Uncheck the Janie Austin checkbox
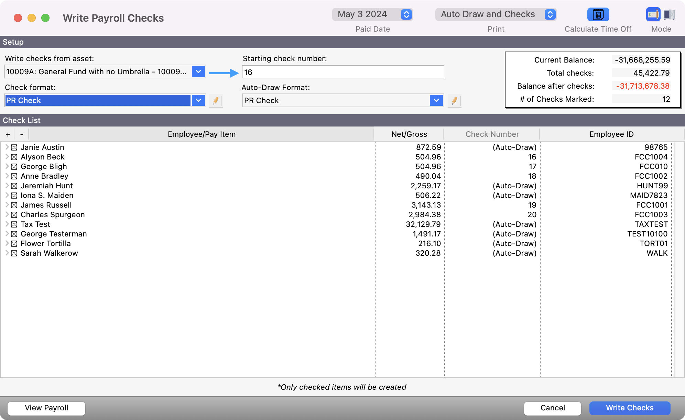The width and height of the screenshot is (685, 420). pyautogui.click(x=14, y=147)
